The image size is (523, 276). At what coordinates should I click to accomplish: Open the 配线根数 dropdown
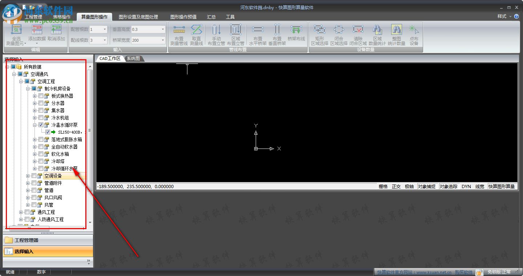pos(105,40)
